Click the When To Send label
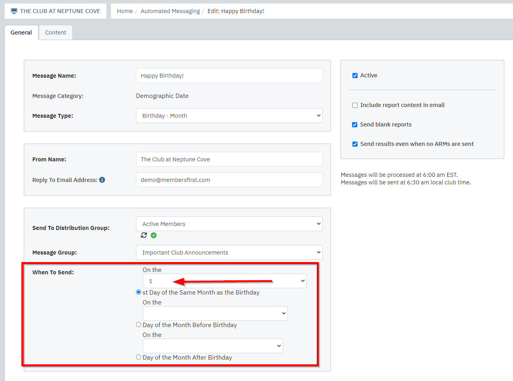The image size is (513, 381). [53, 272]
